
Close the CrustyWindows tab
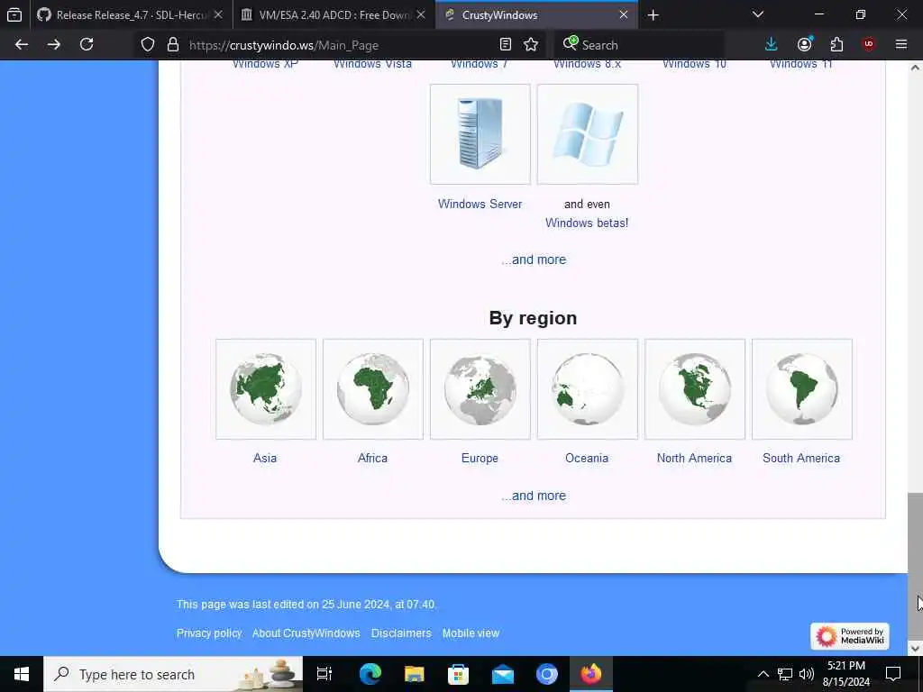click(x=624, y=15)
